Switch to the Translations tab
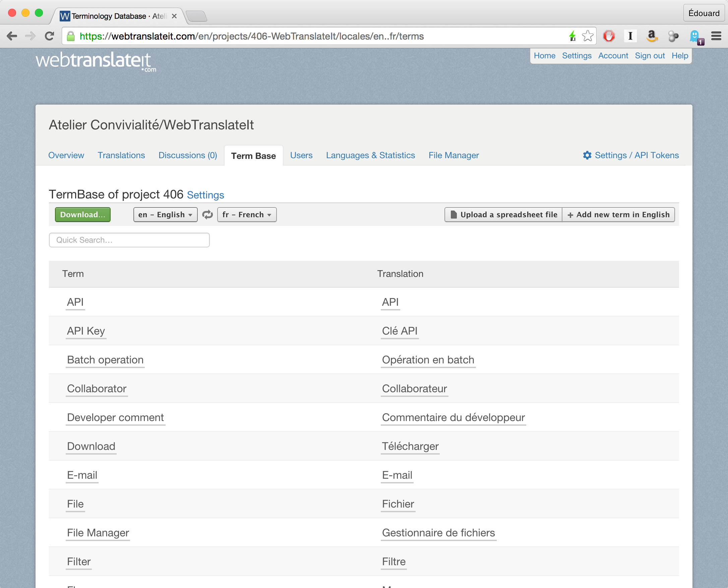Screen dimensions: 728x588 (121, 155)
